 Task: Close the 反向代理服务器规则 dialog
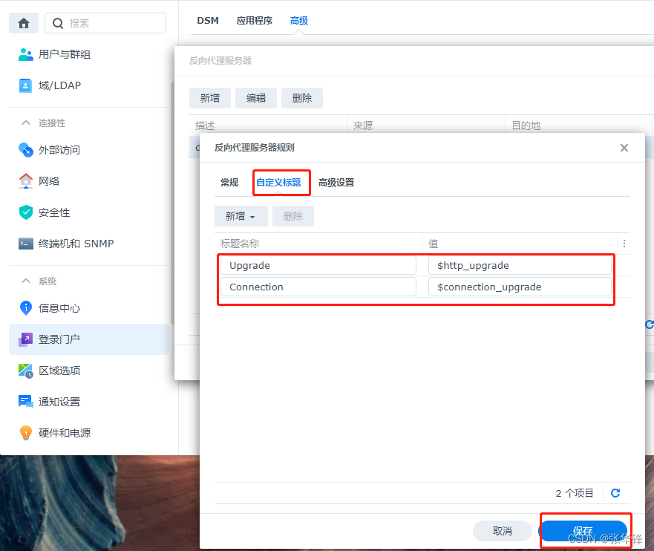click(x=624, y=148)
